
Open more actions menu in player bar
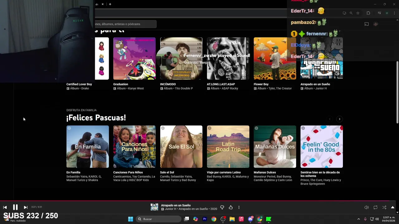pos(239,207)
